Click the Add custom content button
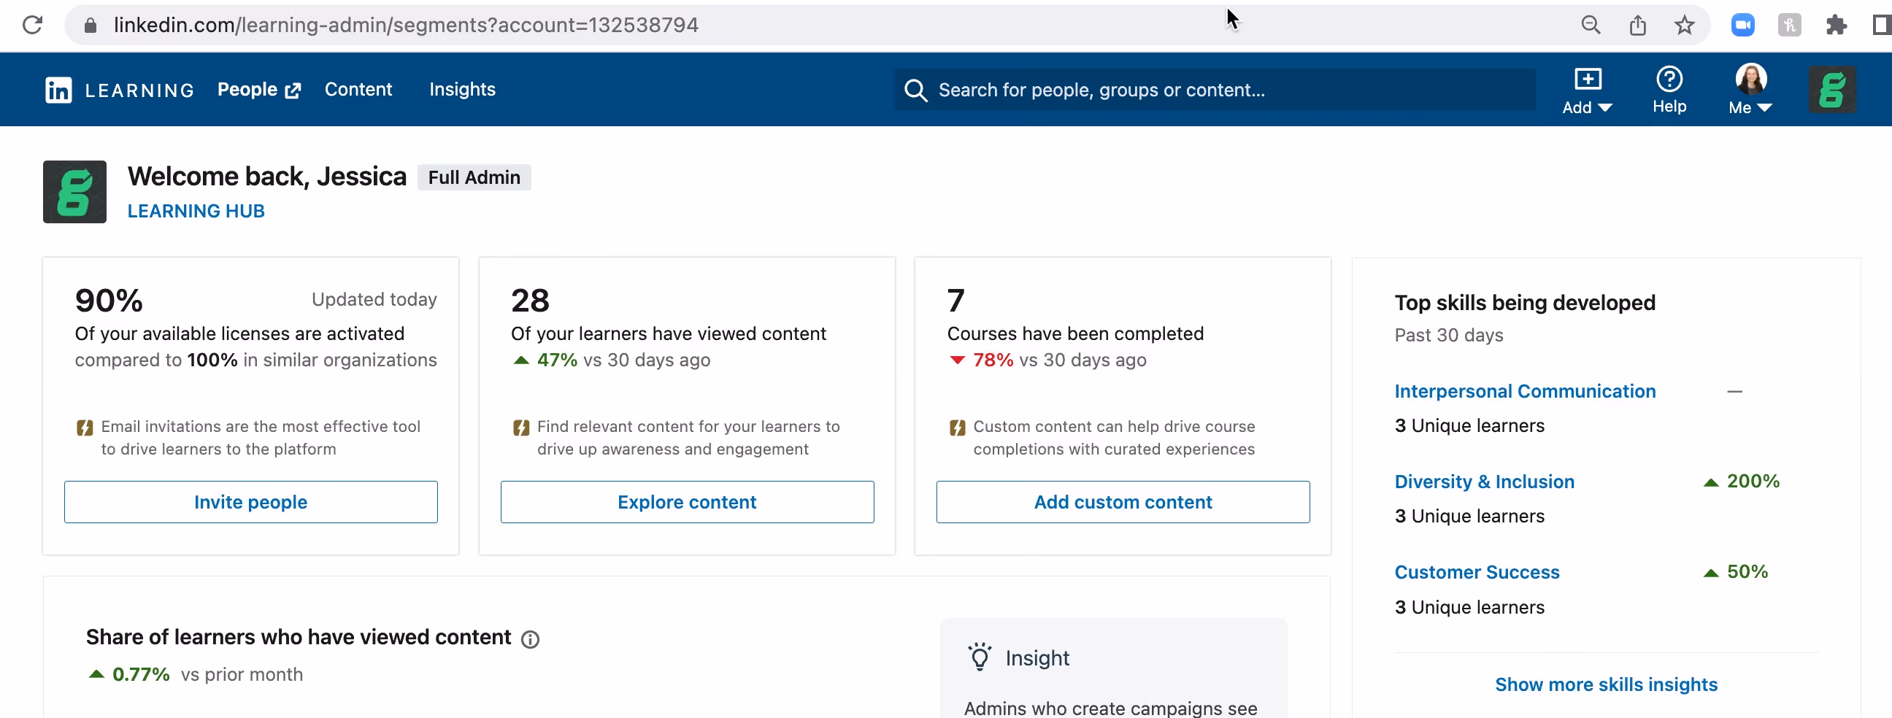 coord(1122,502)
